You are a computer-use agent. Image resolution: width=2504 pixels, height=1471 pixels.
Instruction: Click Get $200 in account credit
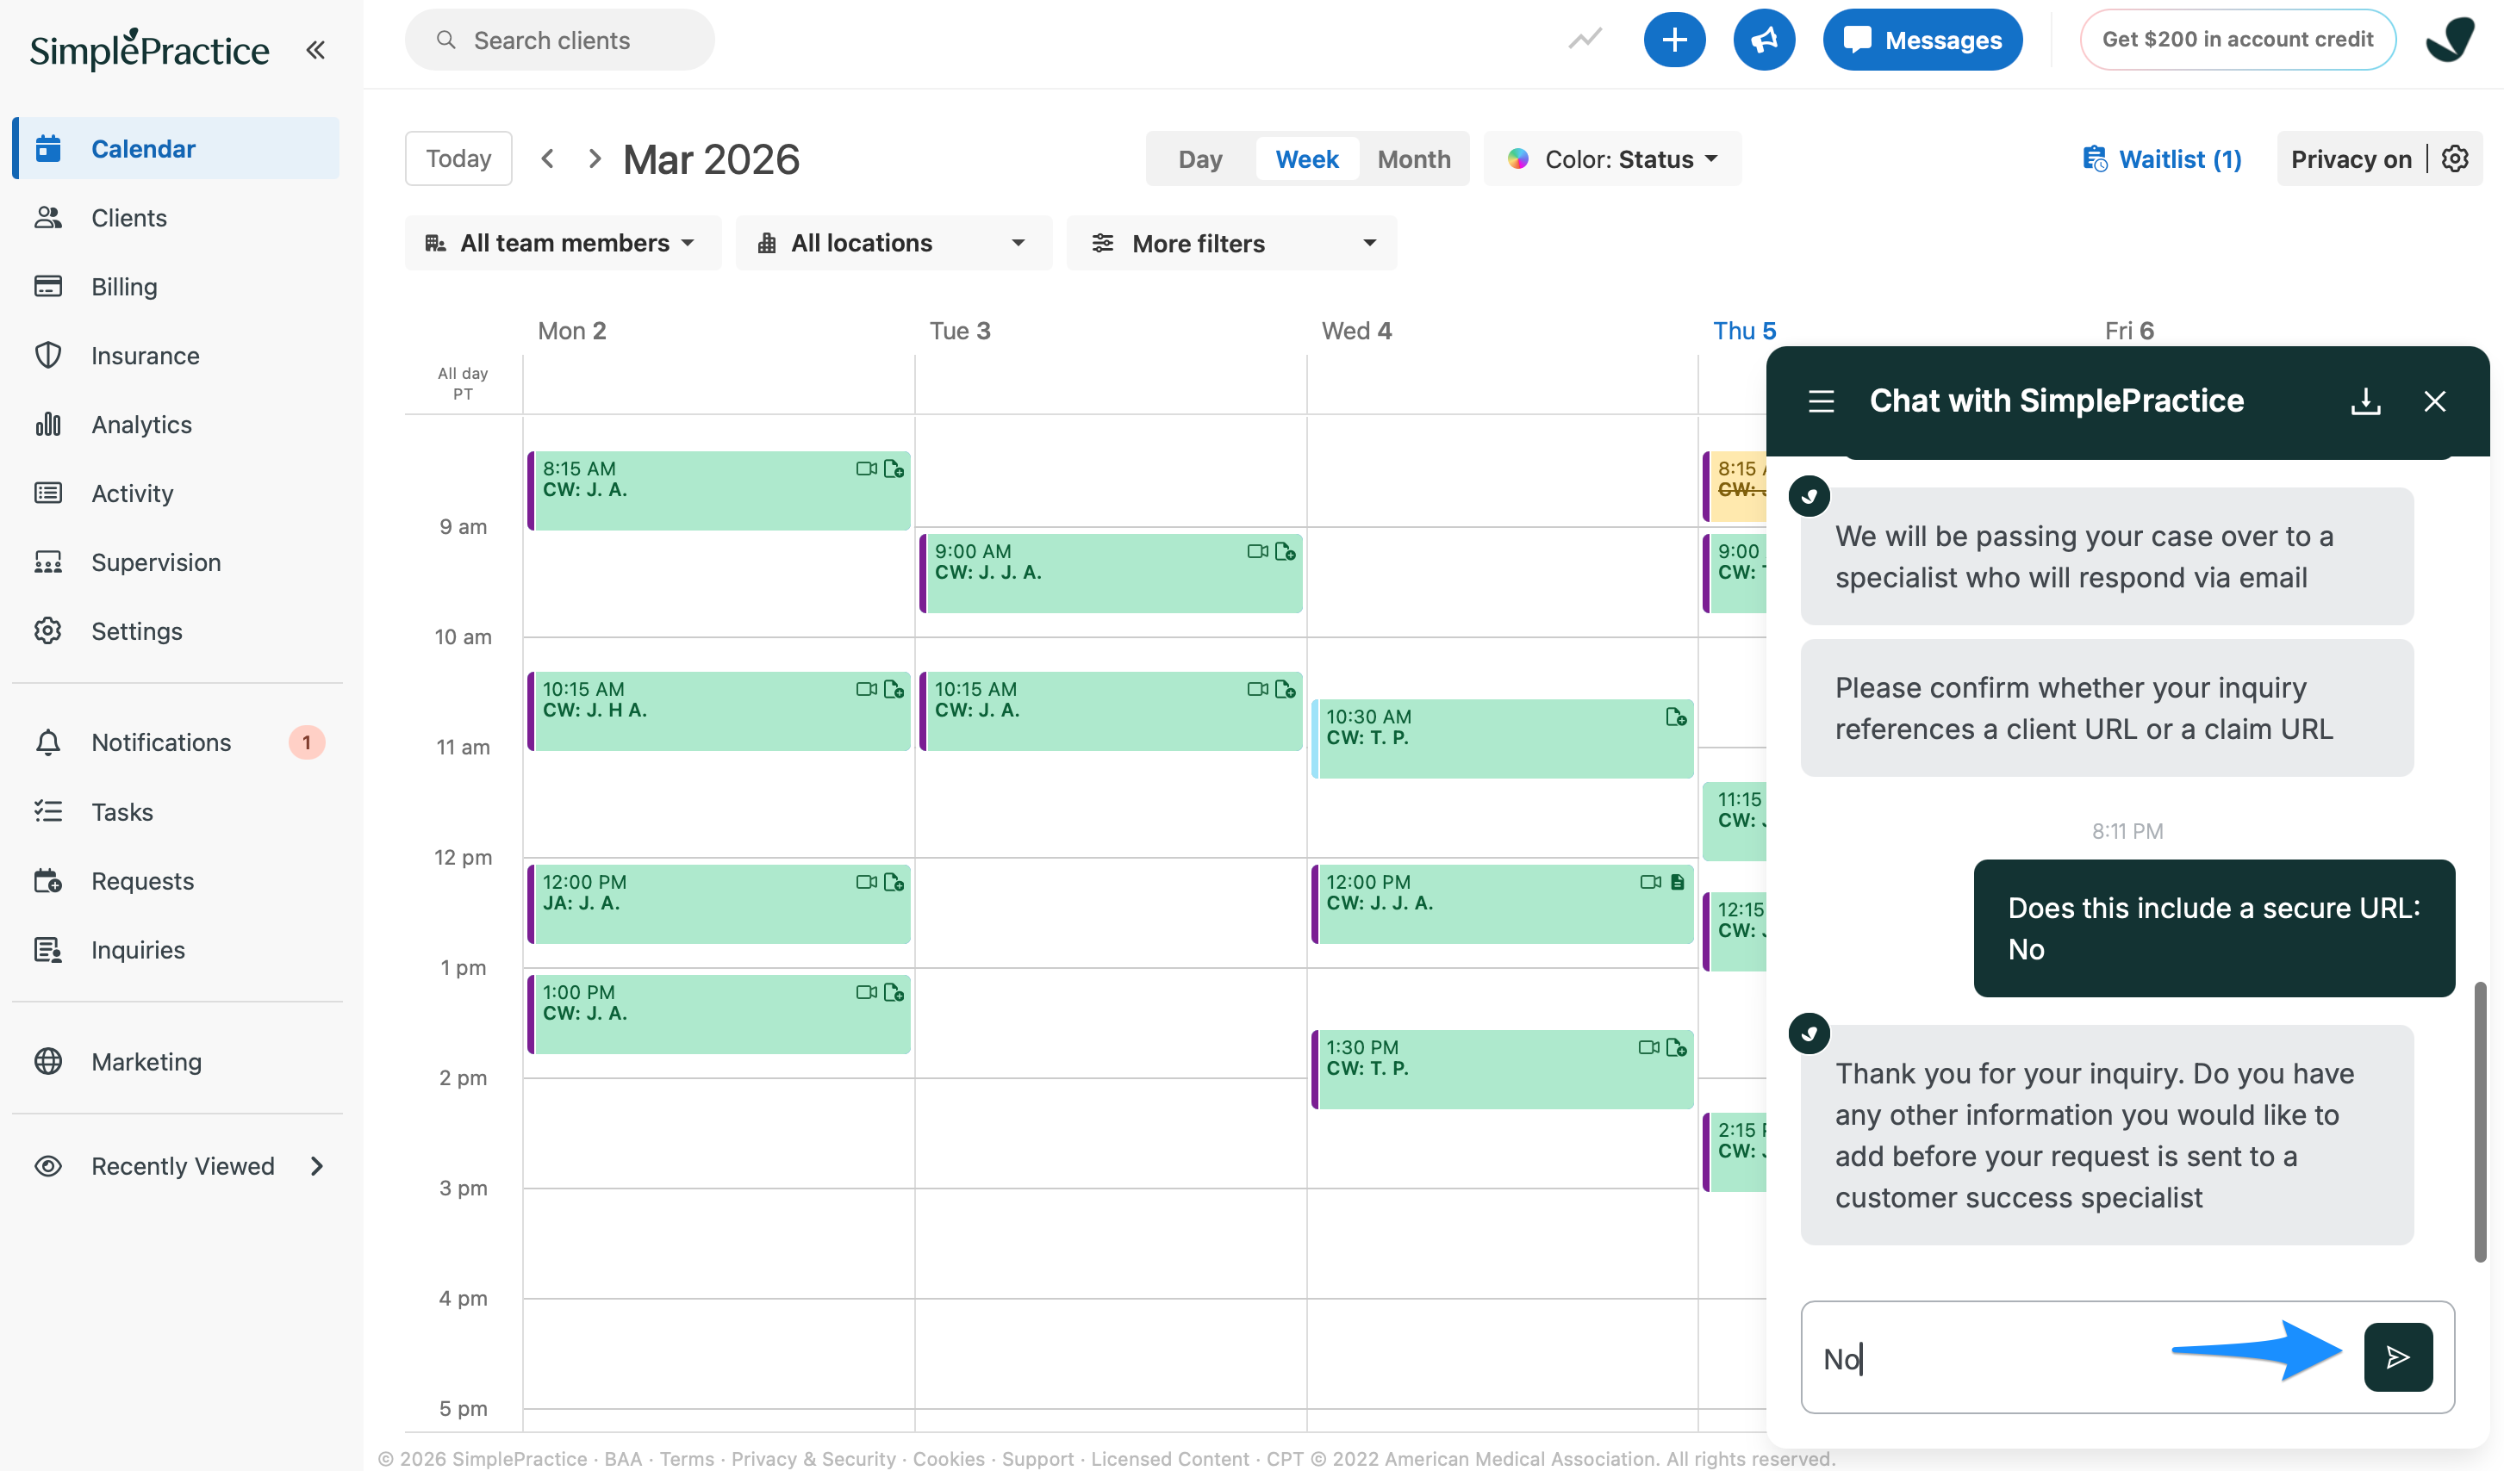click(x=2238, y=40)
